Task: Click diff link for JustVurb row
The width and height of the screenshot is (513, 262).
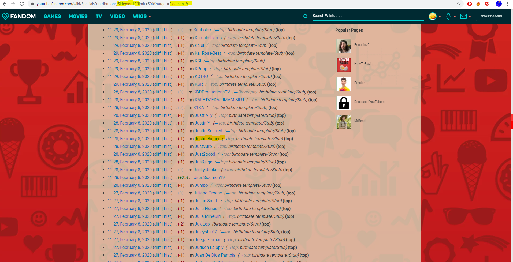Action: pos(158,146)
